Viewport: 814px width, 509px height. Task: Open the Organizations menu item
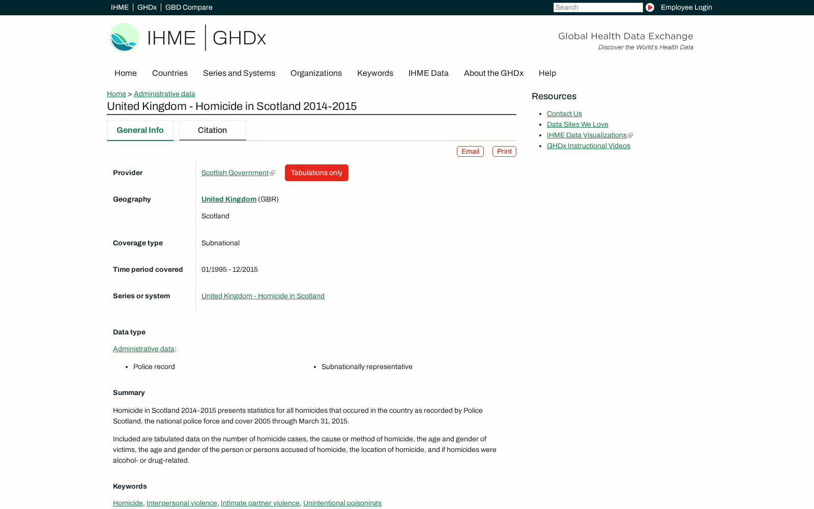(x=316, y=73)
